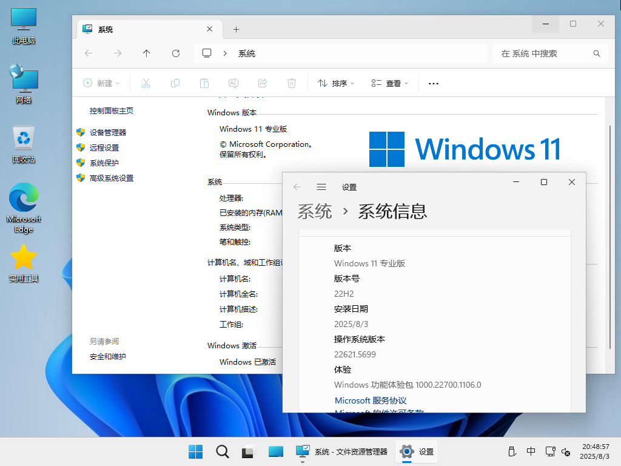This screenshot has width=621, height=466.
Task: Open Search from the taskbar
Action: pos(222,451)
